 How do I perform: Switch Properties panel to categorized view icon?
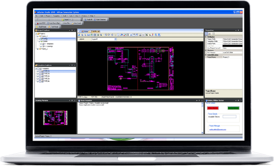206,34
